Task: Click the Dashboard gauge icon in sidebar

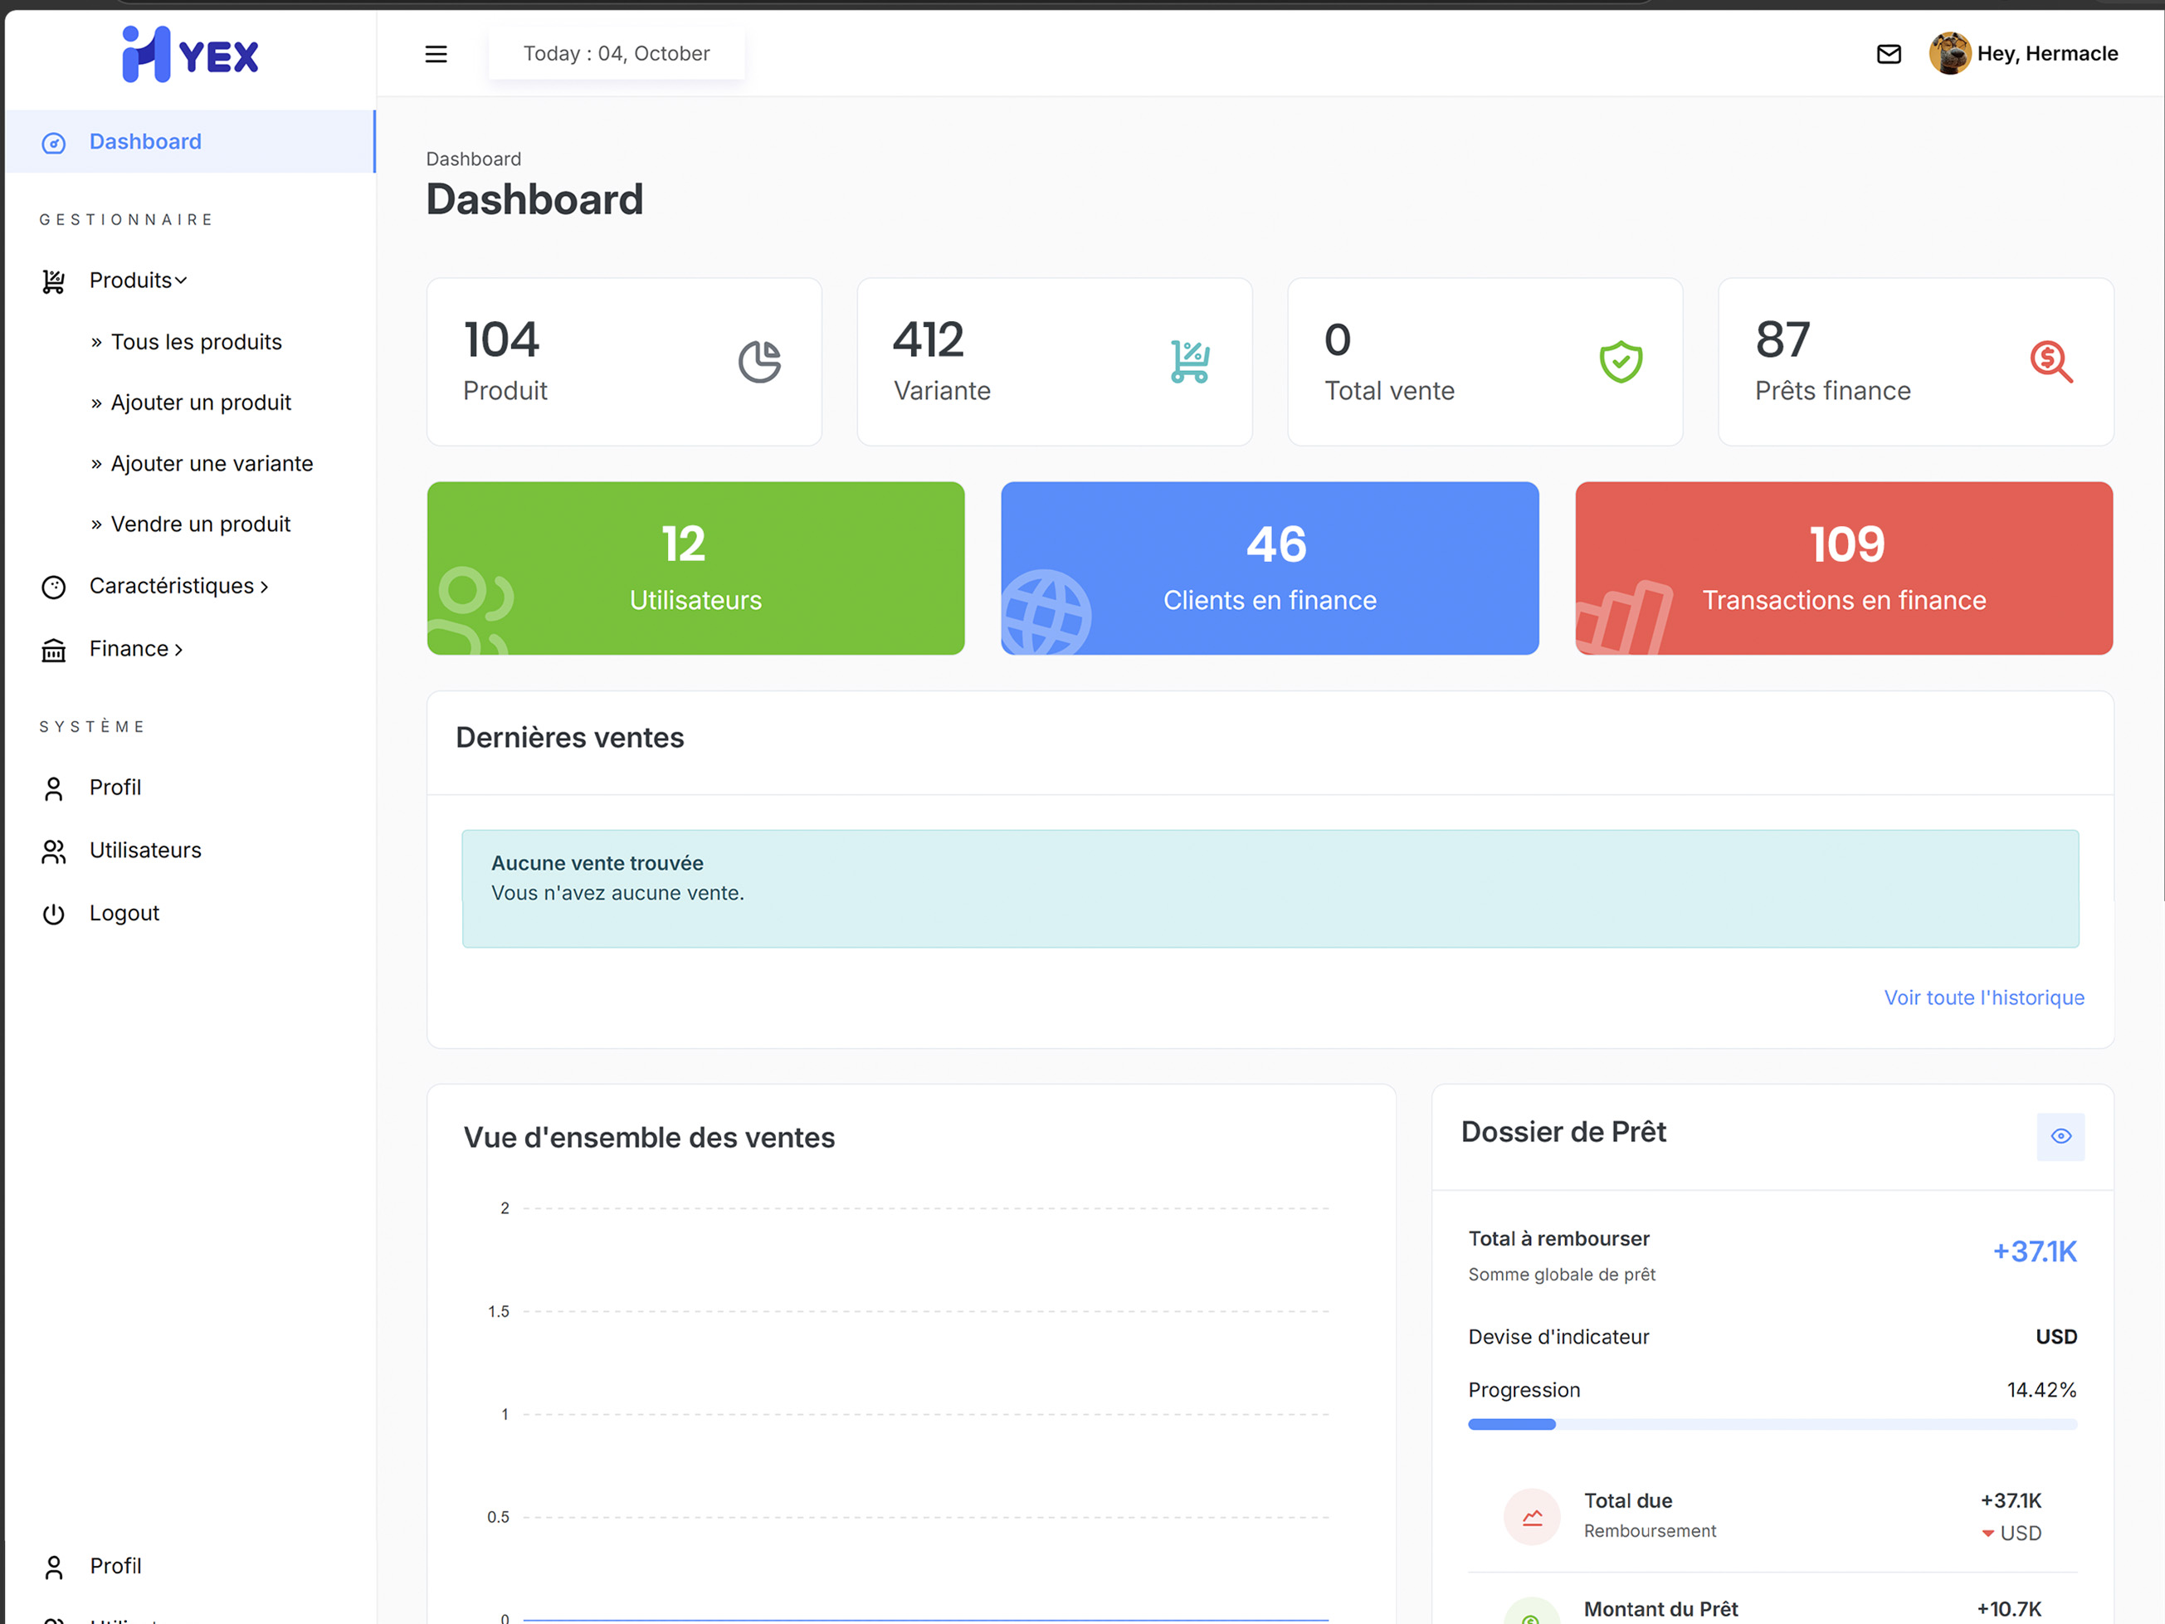Action: (x=54, y=143)
